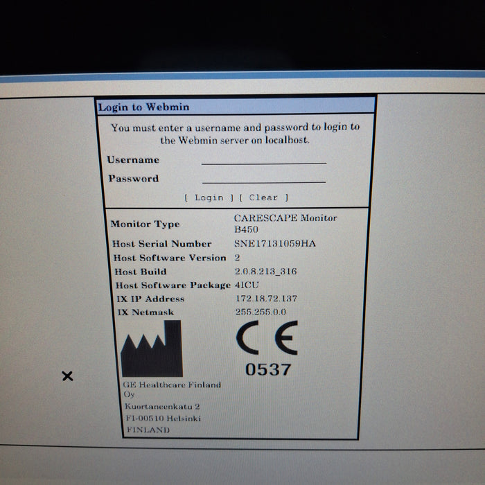
Task: Select the software package value 4ICU
Action: (x=247, y=285)
